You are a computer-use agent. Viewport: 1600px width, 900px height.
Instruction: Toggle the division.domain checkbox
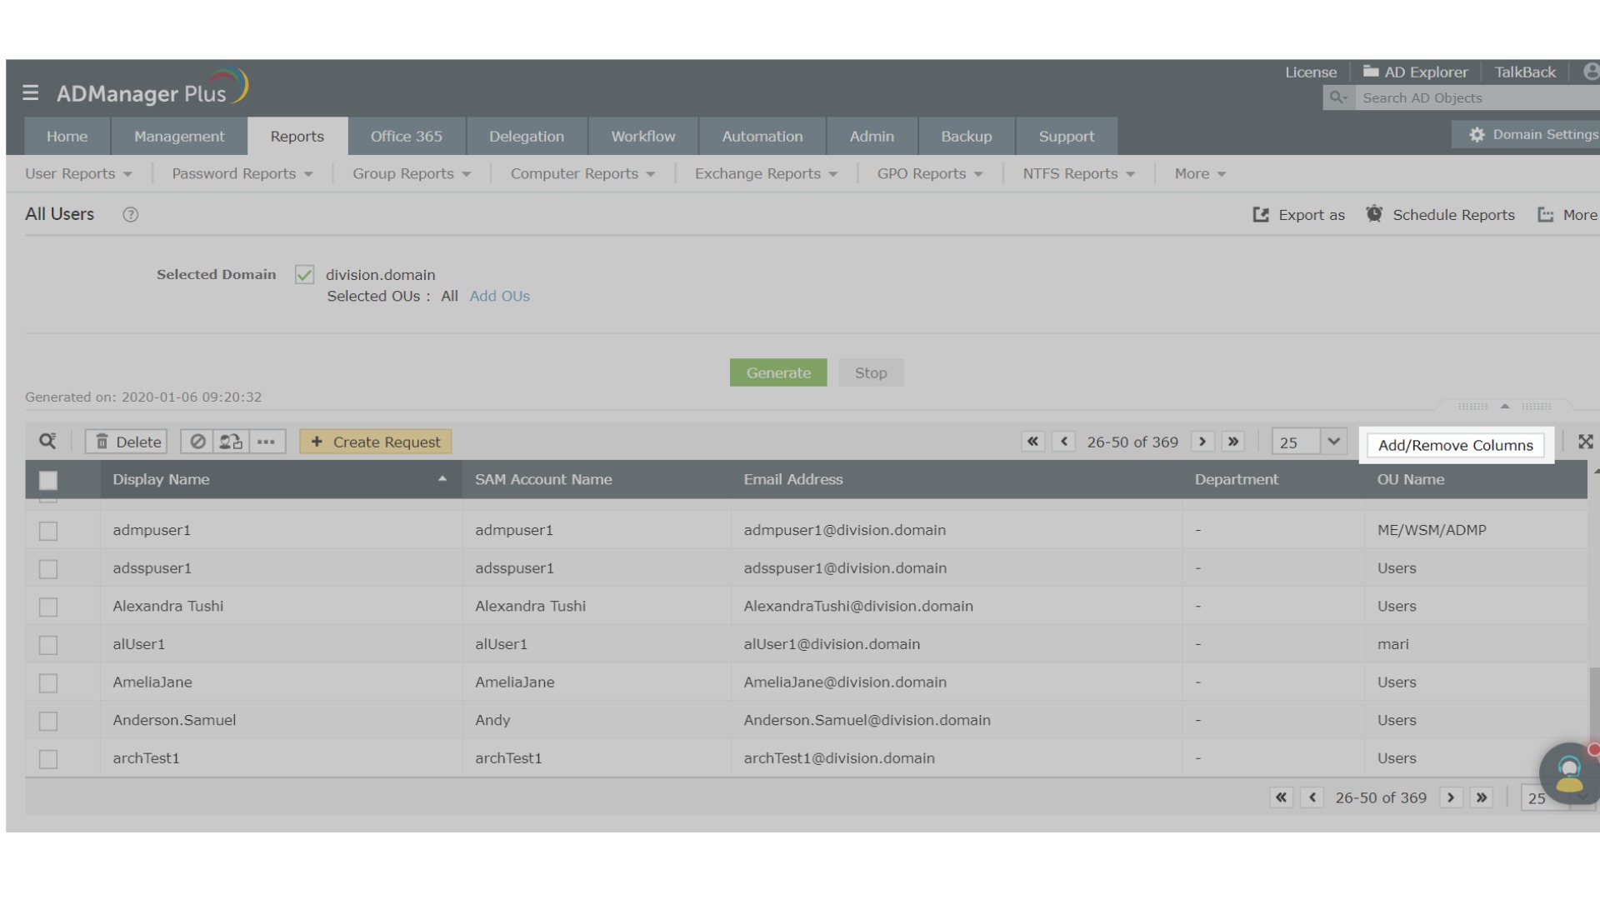click(x=304, y=275)
